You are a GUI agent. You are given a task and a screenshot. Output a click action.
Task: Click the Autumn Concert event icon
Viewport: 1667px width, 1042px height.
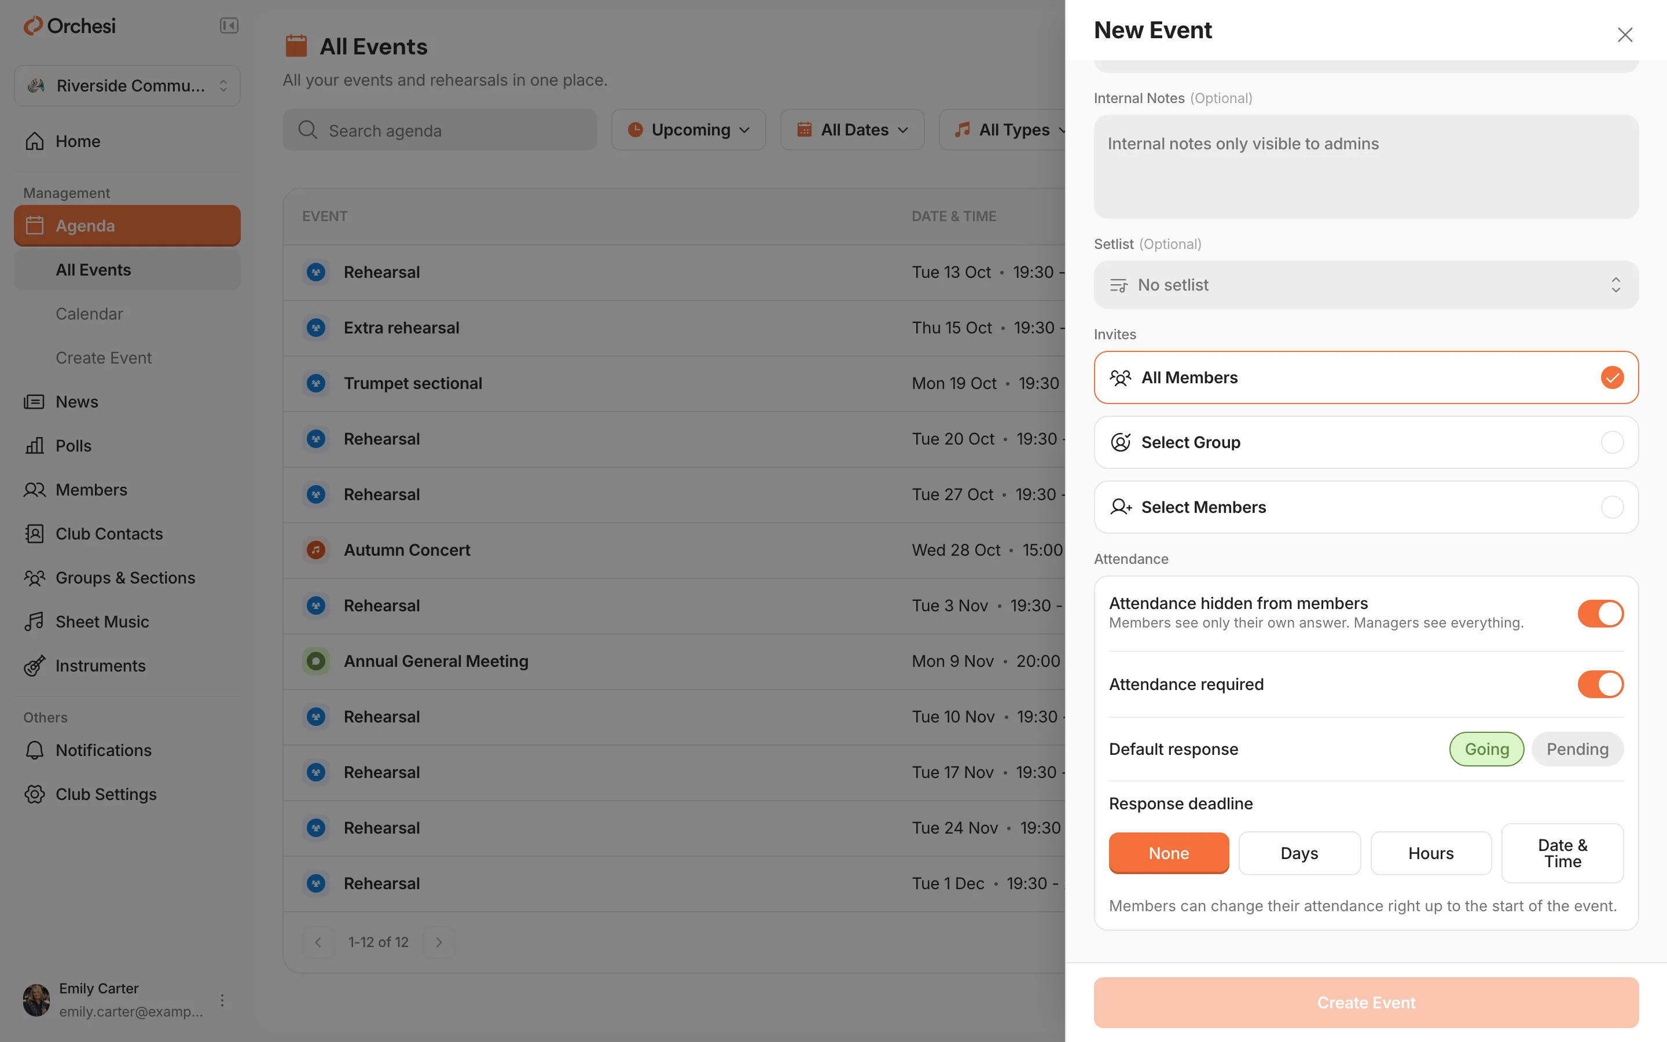[316, 550]
